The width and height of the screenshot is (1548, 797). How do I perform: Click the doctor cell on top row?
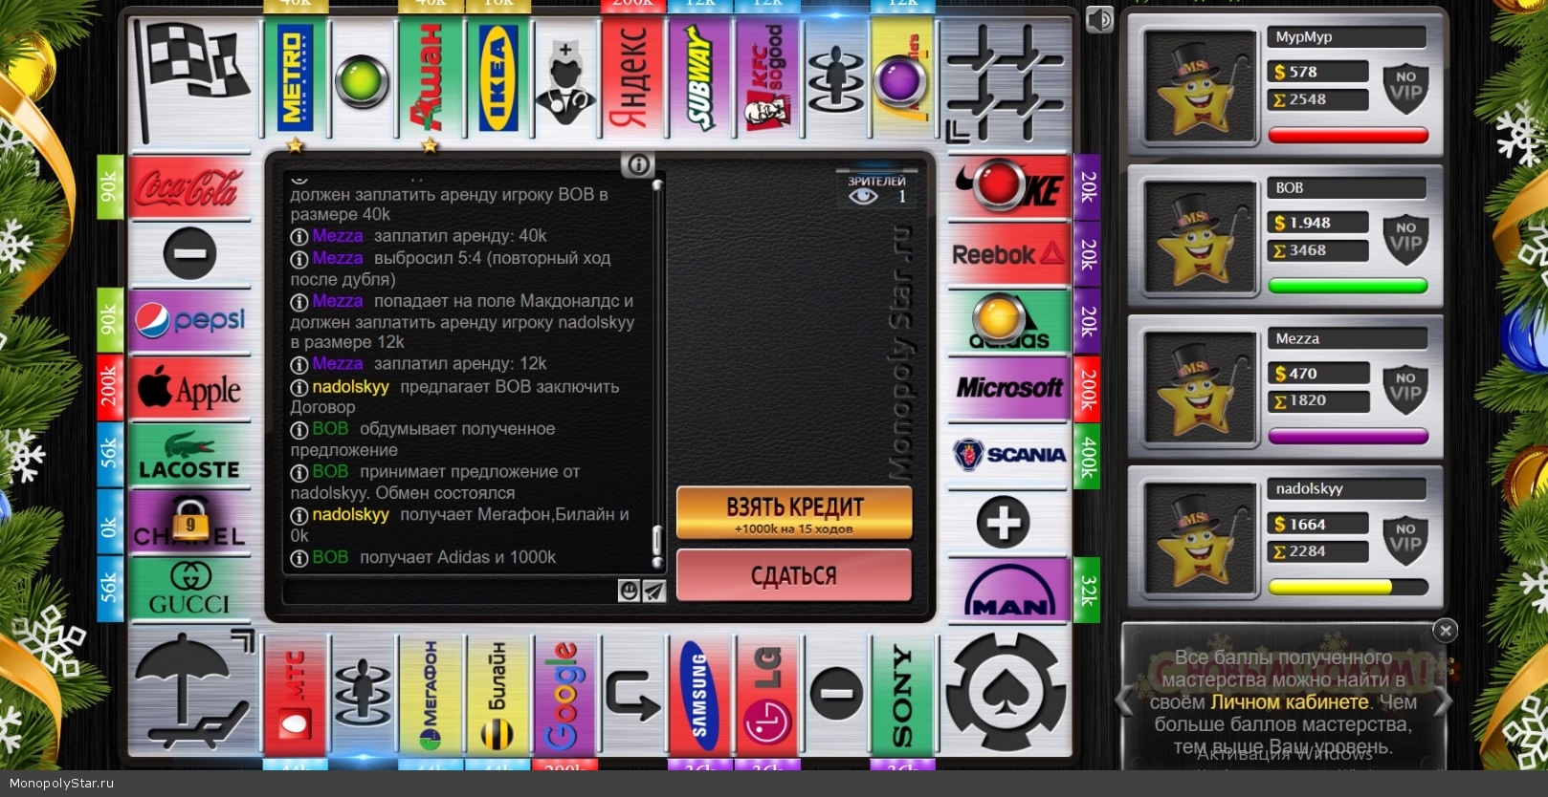(565, 79)
